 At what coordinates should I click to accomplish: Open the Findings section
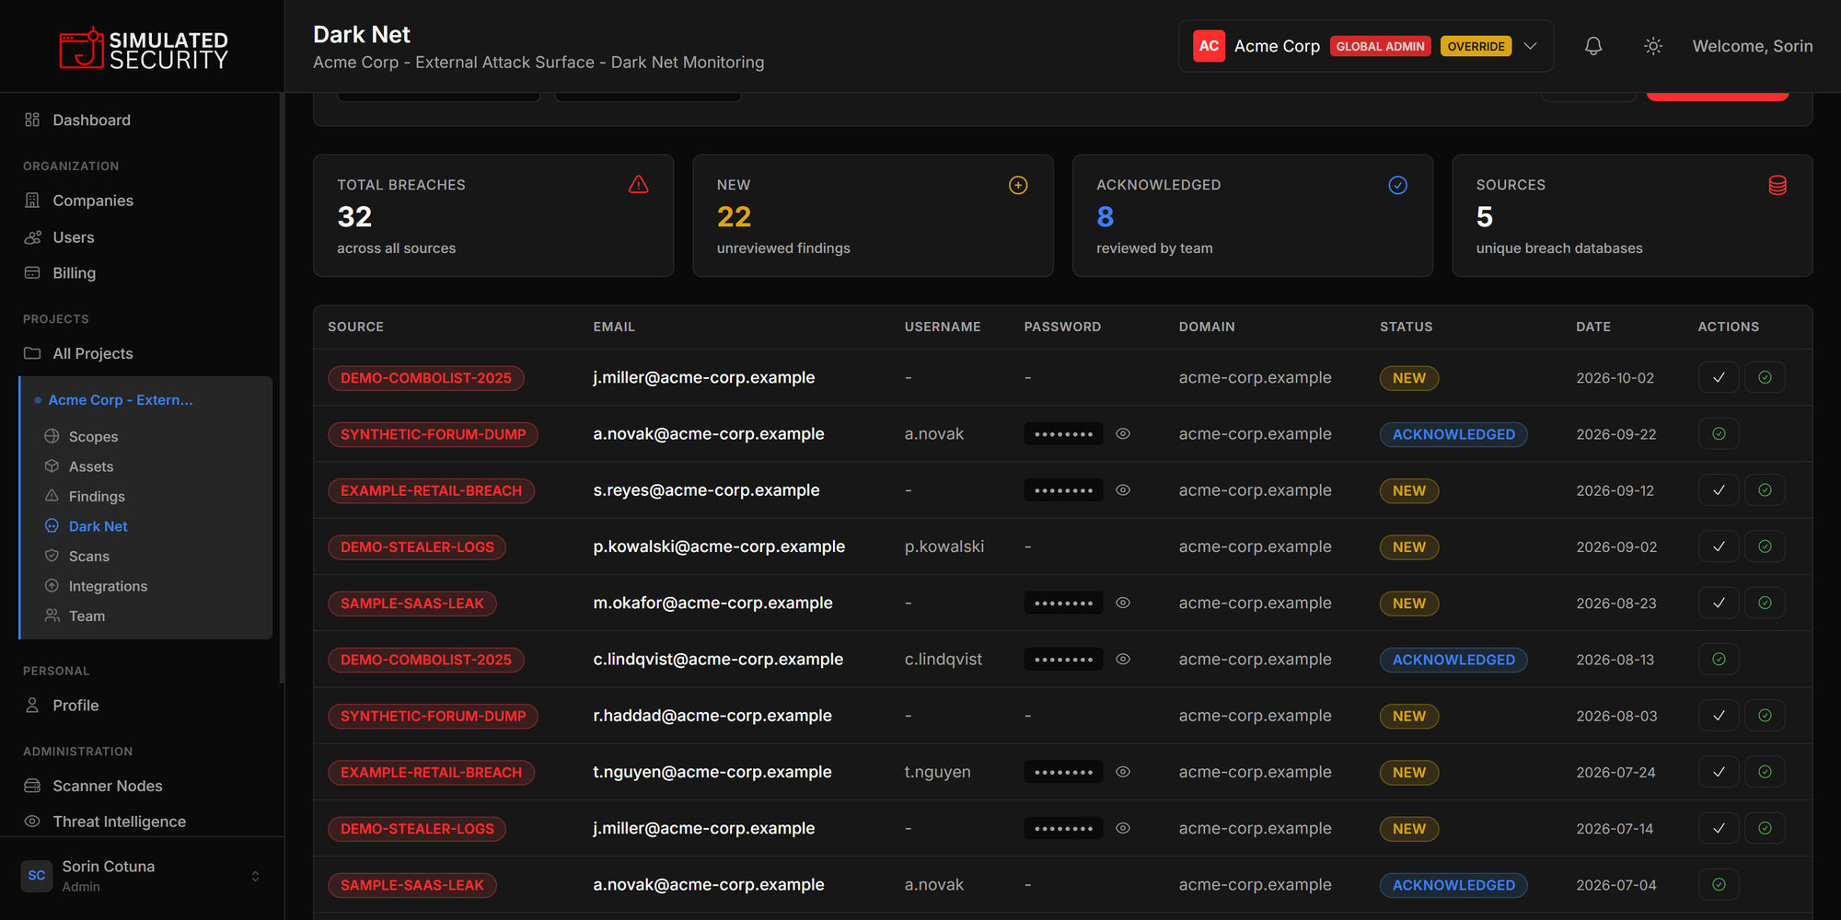click(97, 496)
